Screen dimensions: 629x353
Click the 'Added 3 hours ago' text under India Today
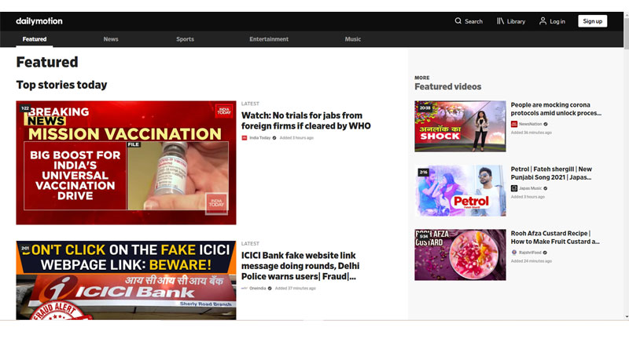point(296,138)
